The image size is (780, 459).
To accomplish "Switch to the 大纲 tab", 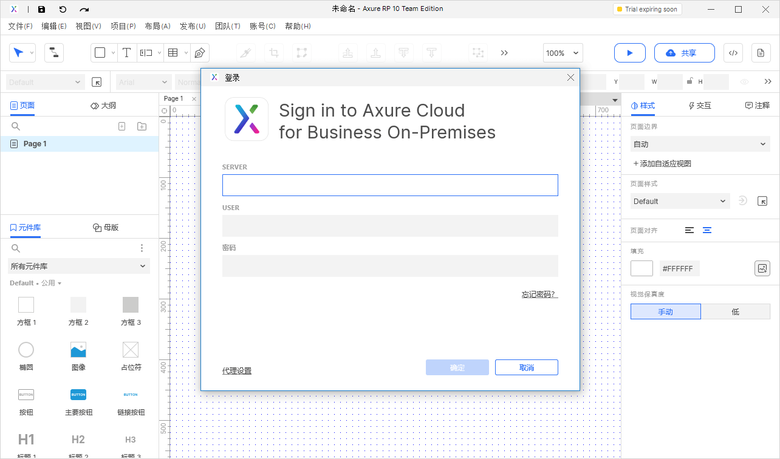I will point(103,105).
